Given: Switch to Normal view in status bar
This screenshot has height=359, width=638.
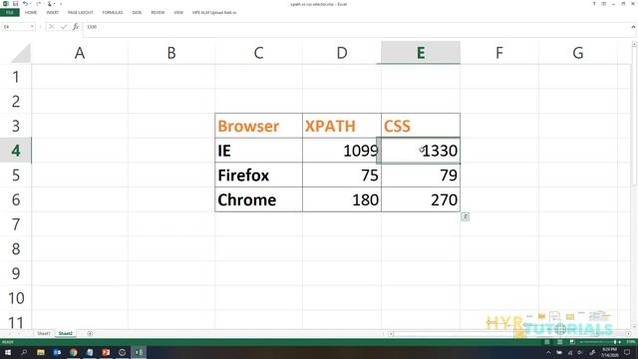Looking at the screenshot, I should 547,342.
